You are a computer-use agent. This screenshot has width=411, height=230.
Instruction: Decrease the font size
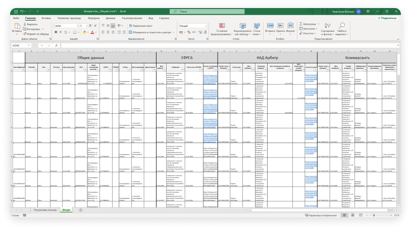[95, 26]
